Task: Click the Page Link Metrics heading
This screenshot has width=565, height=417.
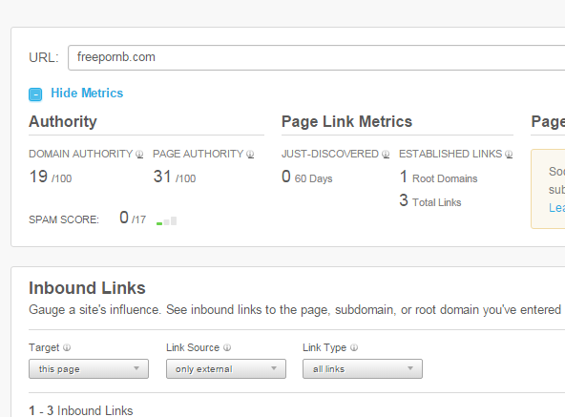Action: 346,121
